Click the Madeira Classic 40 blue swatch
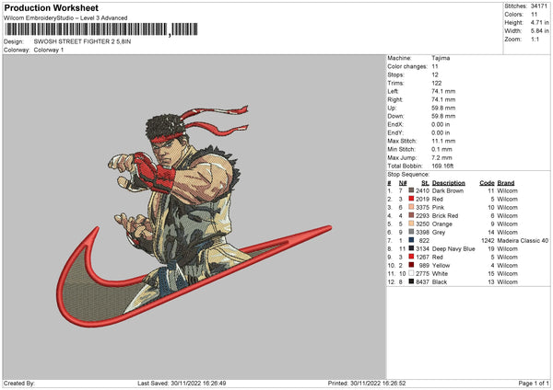This screenshot has width=553, height=390. (411, 240)
